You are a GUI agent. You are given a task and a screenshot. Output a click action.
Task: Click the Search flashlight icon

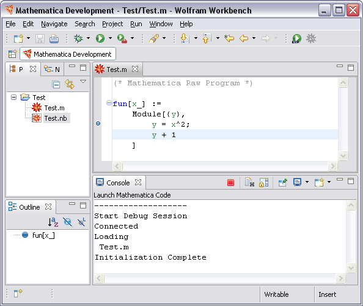[154, 38]
